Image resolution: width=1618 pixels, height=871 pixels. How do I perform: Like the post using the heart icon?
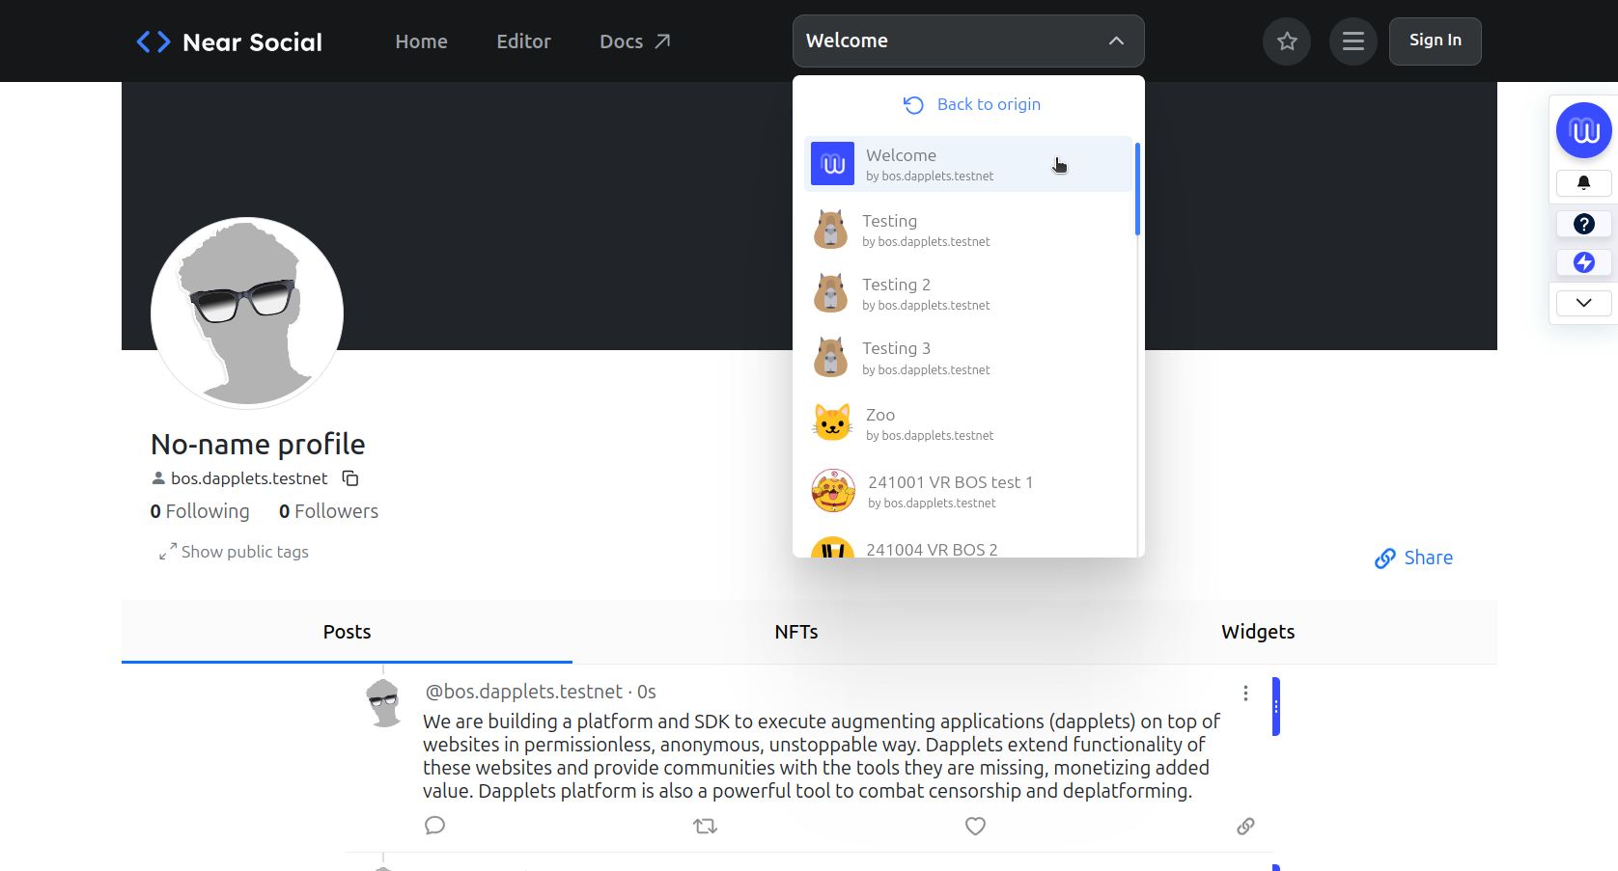click(x=975, y=826)
